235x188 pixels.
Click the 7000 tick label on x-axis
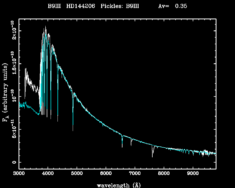(x=135, y=174)
